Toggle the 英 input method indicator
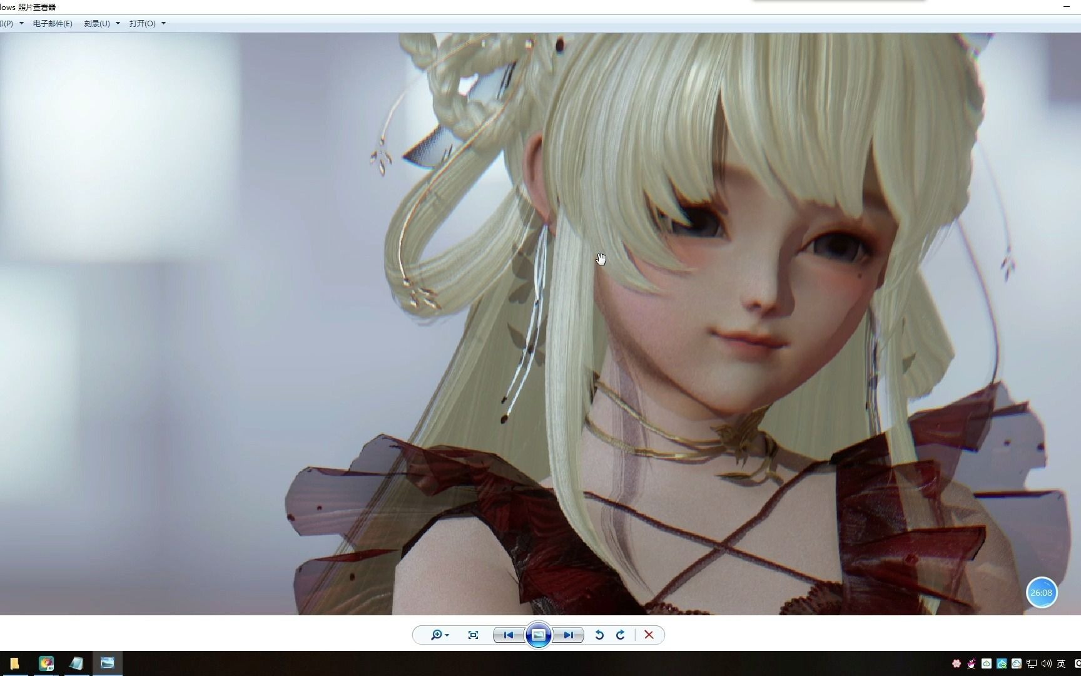 click(x=1061, y=663)
